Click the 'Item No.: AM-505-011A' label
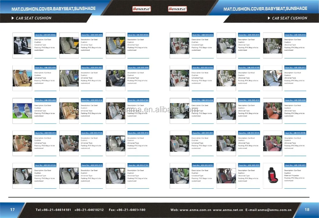The image size is (319, 218). [x=92, y=133]
